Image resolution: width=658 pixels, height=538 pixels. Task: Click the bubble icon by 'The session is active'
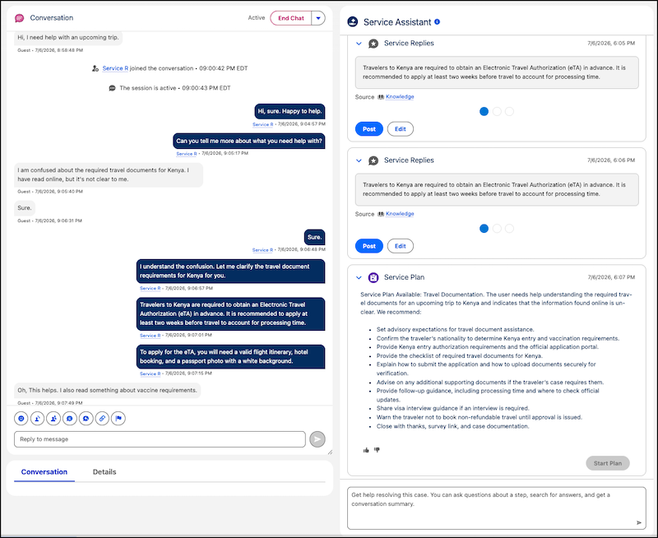(112, 88)
